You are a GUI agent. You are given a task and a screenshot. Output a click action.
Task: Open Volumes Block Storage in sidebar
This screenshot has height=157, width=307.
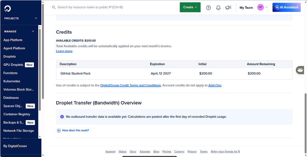[19, 89]
